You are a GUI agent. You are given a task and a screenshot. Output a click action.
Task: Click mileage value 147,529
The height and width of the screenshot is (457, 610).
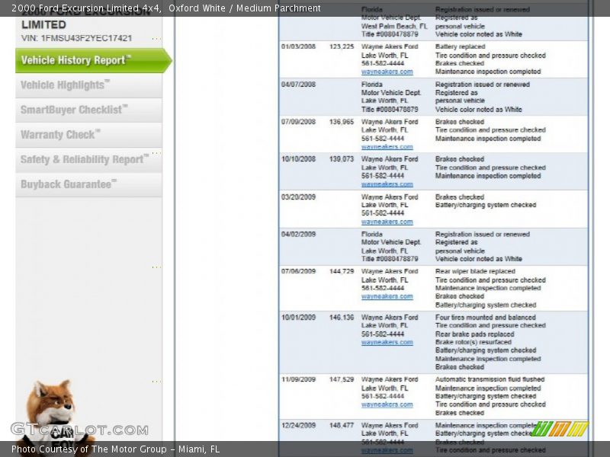point(342,379)
